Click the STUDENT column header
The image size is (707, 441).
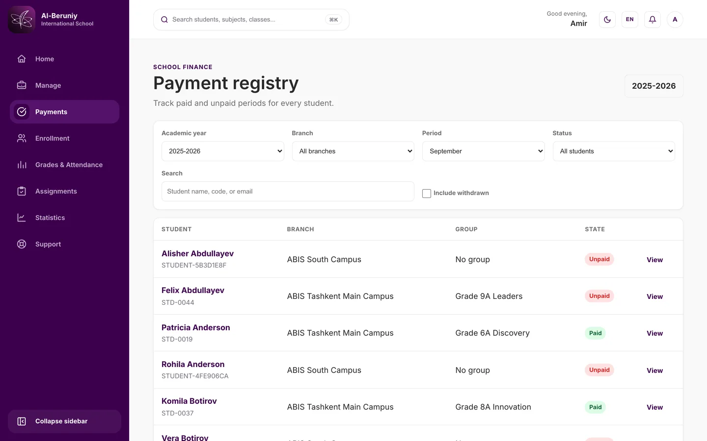click(177, 229)
